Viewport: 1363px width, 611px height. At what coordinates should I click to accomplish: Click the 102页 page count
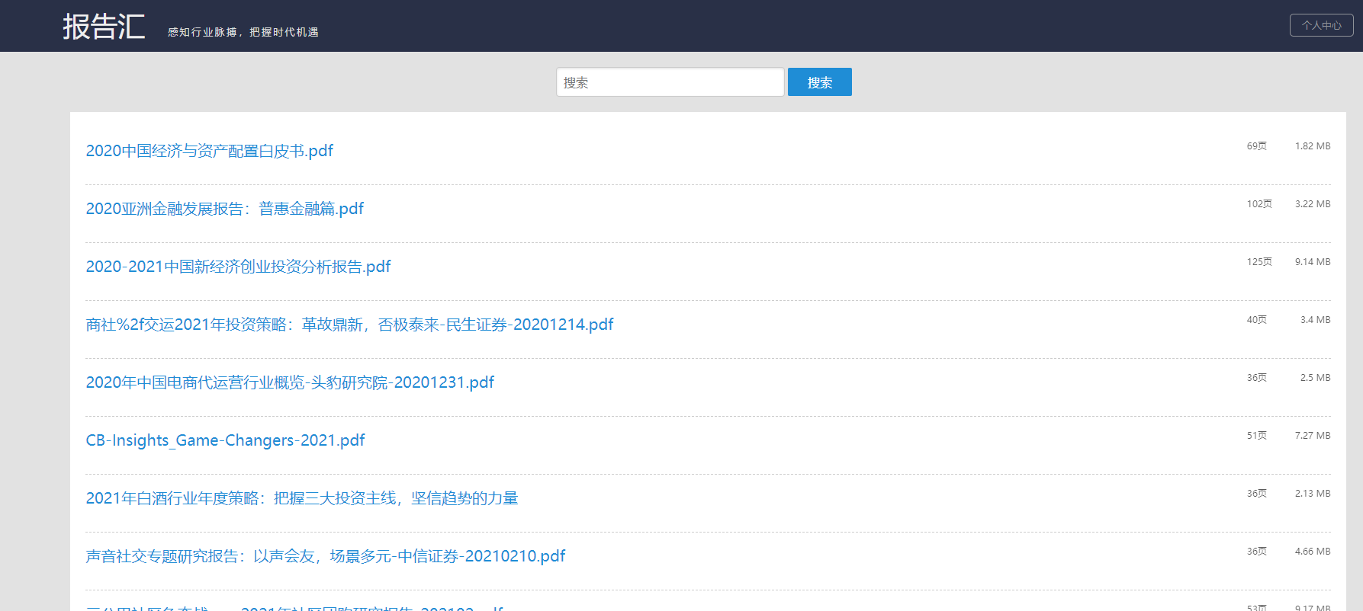(1259, 204)
